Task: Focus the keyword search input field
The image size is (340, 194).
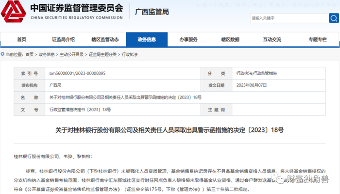Action: [289, 18]
